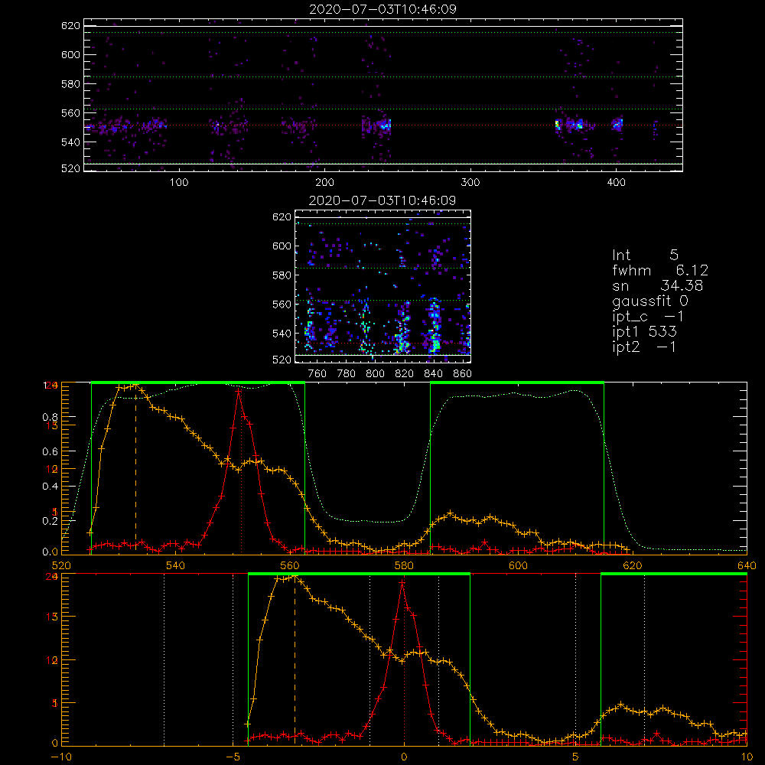
Task: Click the orange dashed vertical line in the upper profile plot
Action: 135,470
